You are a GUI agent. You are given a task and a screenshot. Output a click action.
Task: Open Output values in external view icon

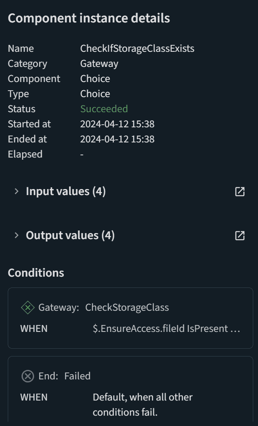(x=239, y=236)
